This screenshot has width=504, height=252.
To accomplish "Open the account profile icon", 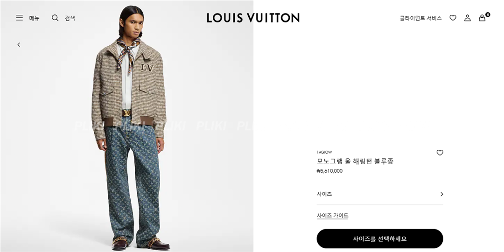I will click(467, 18).
